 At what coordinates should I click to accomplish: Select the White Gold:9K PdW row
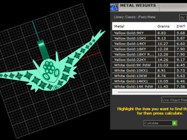pyautogui.click(x=150, y=65)
